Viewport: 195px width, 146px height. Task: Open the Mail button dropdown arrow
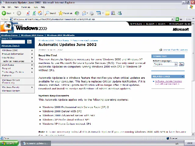87,13
